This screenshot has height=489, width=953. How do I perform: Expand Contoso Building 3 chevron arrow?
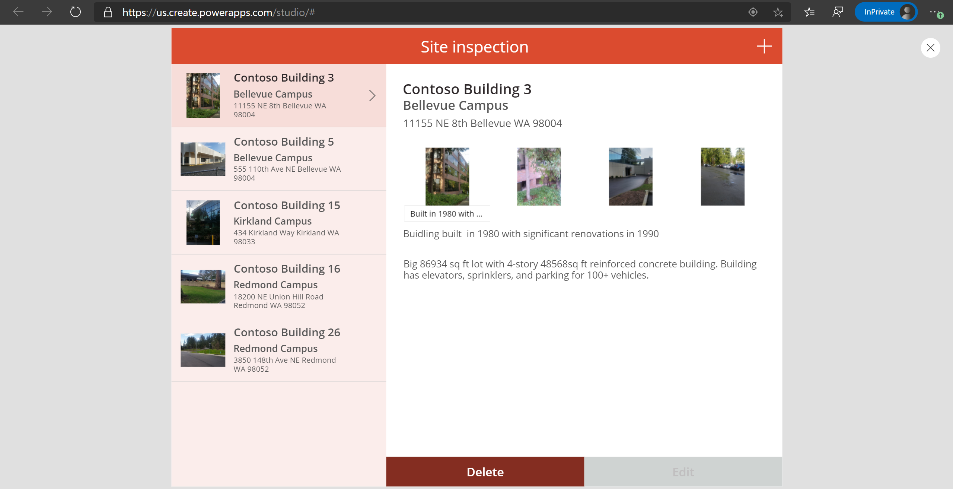[372, 95]
